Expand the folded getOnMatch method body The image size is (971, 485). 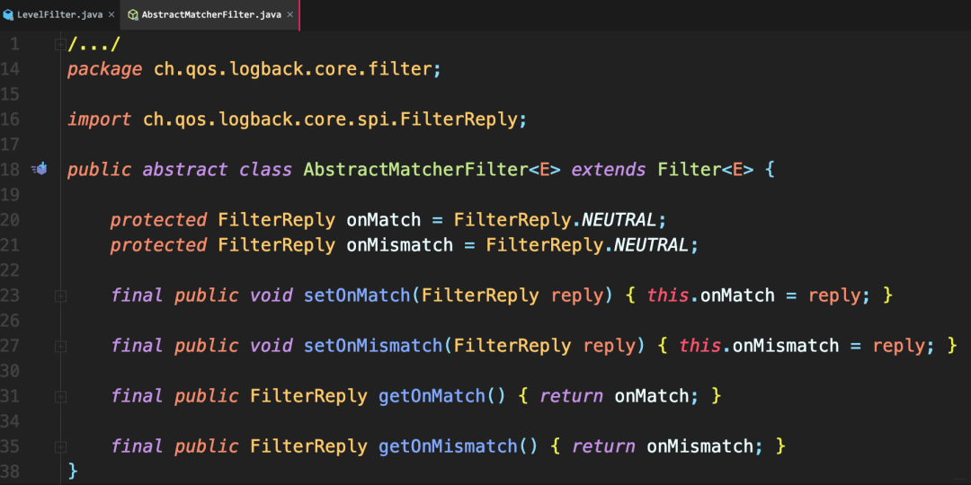(x=60, y=396)
